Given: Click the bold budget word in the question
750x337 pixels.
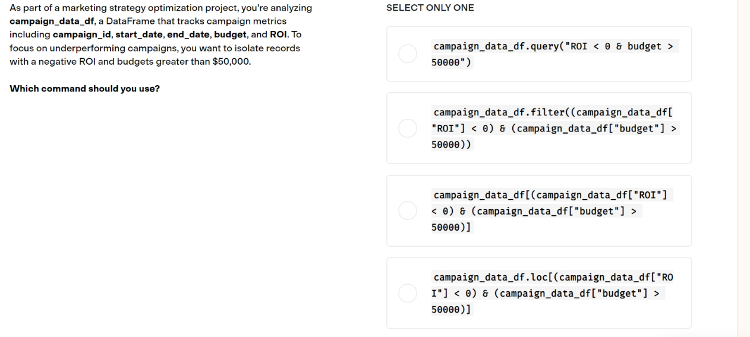Looking at the screenshot, I should (x=230, y=34).
